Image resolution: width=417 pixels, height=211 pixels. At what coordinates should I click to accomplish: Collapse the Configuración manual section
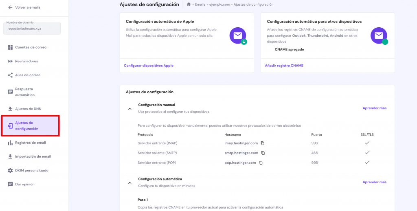click(129, 109)
